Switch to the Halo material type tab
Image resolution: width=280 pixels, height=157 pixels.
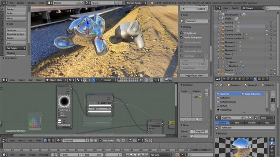267,123
